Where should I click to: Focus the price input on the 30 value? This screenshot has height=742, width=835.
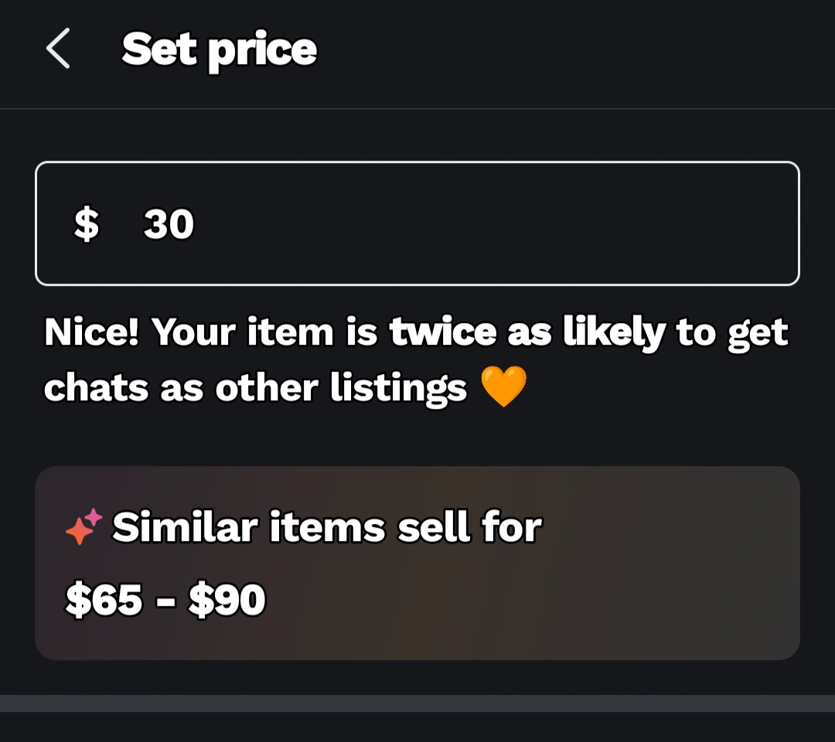coord(169,224)
